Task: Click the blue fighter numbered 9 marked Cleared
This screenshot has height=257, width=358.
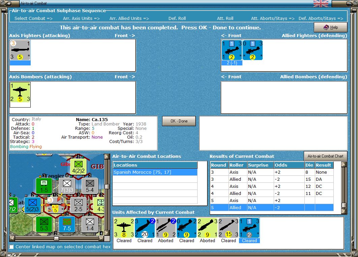Action: tap(187, 228)
